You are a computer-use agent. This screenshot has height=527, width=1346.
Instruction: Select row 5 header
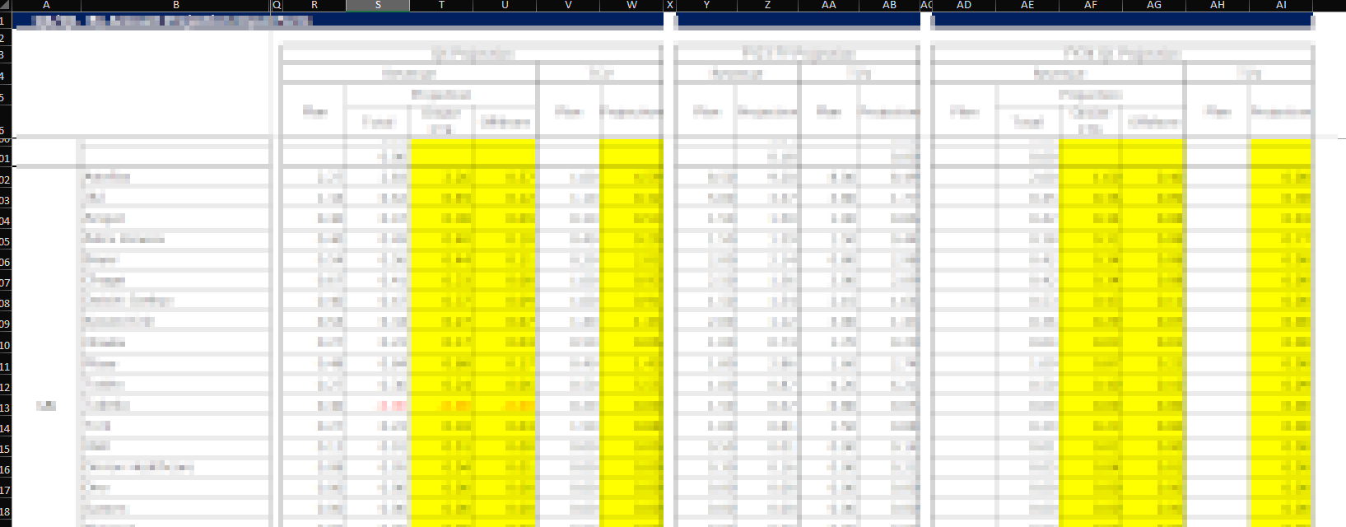tap(5, 96)
